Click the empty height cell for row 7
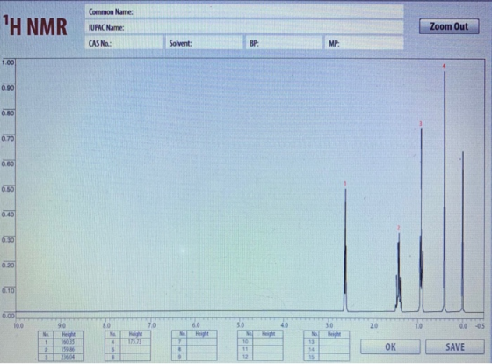492x364 pixels. pos(202,341)
